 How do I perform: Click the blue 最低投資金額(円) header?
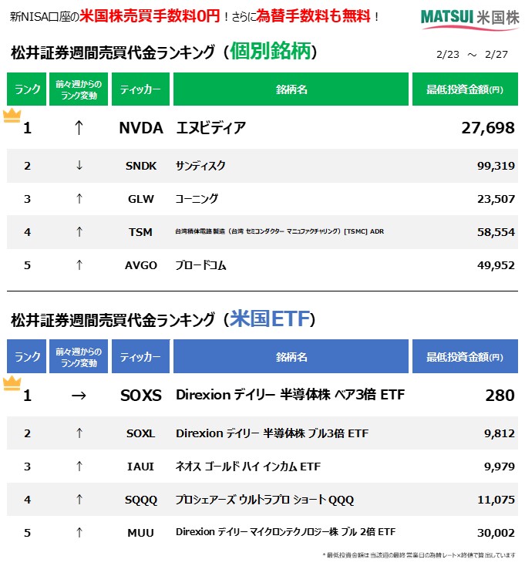(x=465, y=356)
